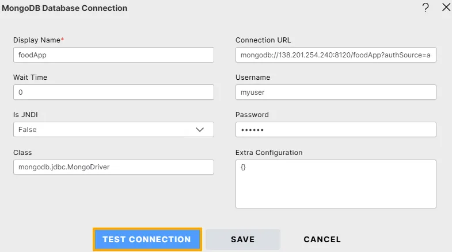
Task: Expand the Is JNDI dropdown arrow
Action: [x=200, y=130]
